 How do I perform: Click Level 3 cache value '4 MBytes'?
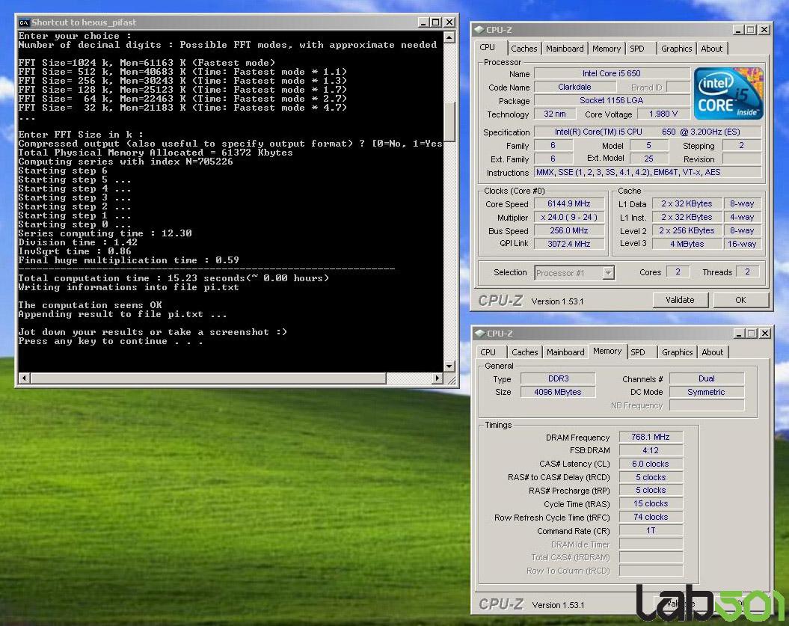(x=687, y=244)
